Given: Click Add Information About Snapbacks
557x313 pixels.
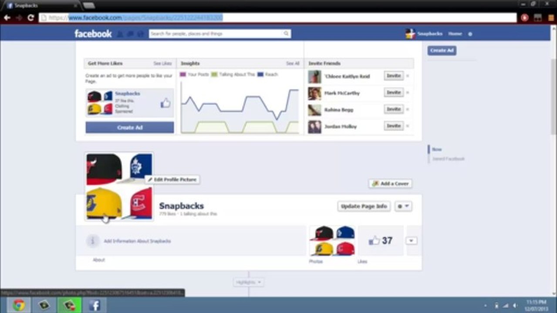Looking at the screenshot, I should pos(137,241).
